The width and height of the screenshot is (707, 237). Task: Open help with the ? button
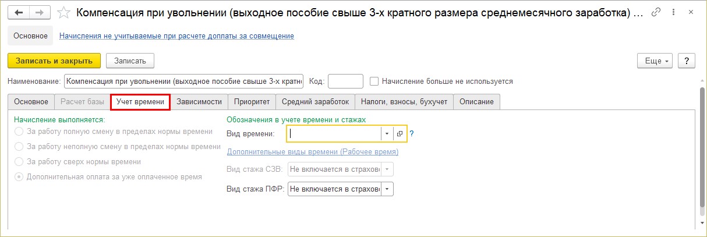point(687,61)
